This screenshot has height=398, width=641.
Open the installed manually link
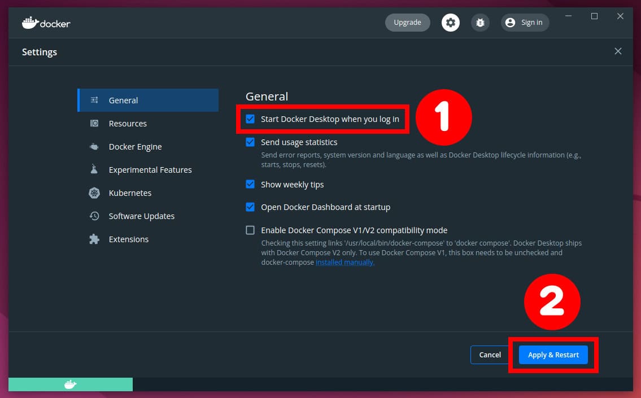tap(345, 262)
